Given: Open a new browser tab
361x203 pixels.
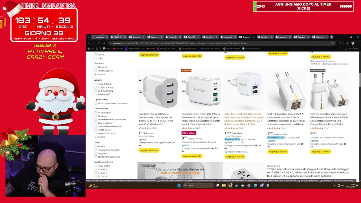Looking at the screenshot, I should (332, 37).
